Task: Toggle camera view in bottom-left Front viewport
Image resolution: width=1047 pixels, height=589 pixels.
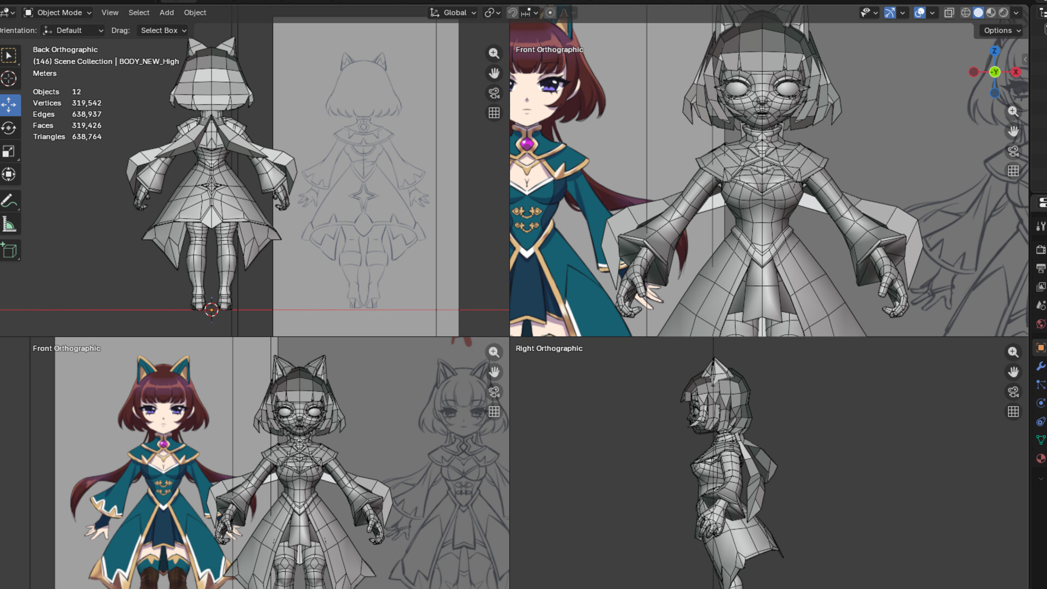Action: [x=494, y=392]
